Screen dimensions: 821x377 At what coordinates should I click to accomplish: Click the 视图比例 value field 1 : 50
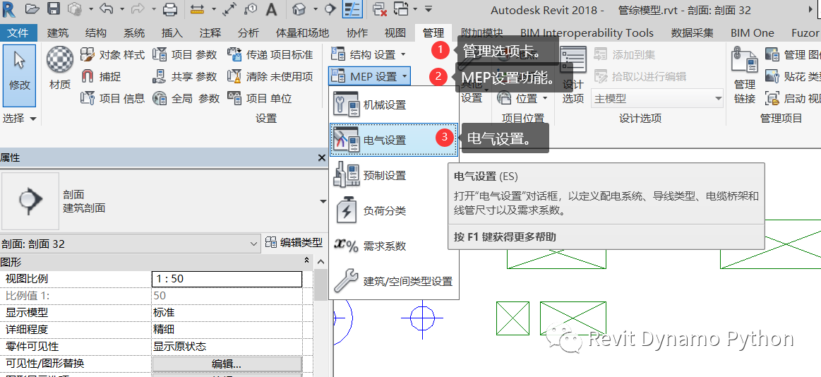click(x=227, y=279)
